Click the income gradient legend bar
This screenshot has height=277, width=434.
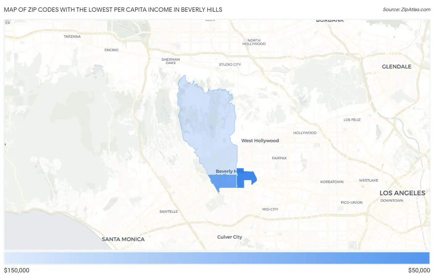tap(217, 258)
